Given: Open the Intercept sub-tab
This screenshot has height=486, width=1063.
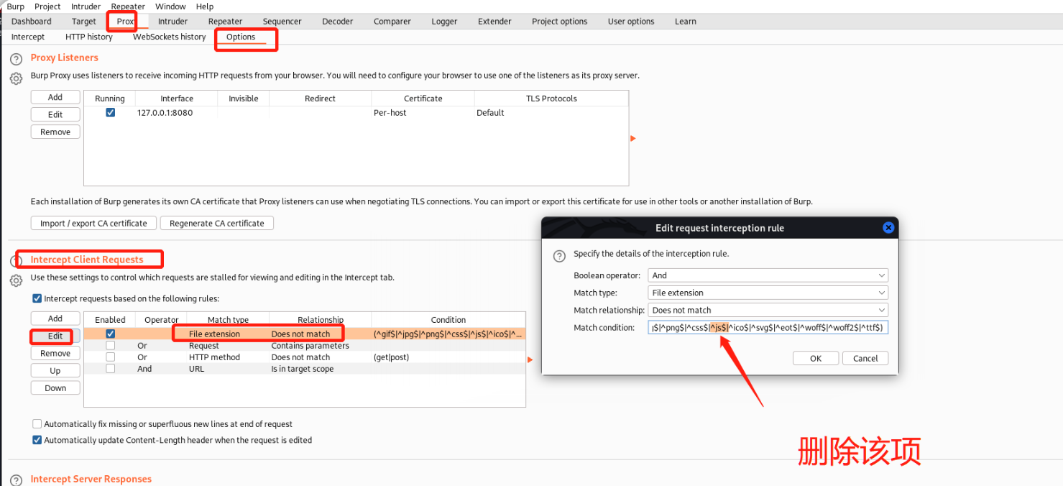Looking at the screenshot, I should (28, 37).
